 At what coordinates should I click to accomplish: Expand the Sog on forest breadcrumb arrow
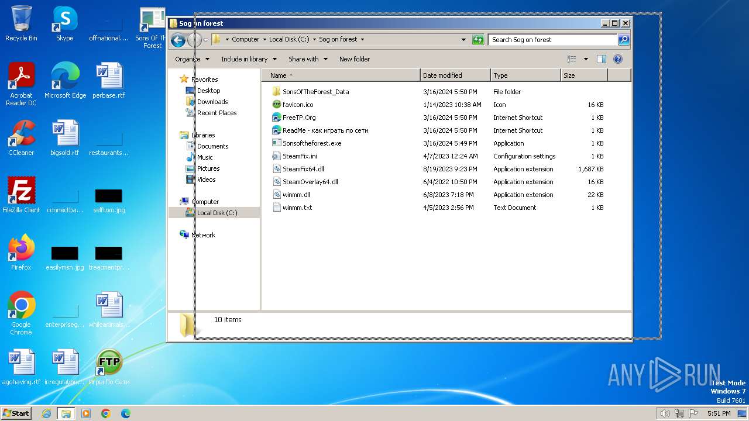pyautogui.click(x=362, y=40)
